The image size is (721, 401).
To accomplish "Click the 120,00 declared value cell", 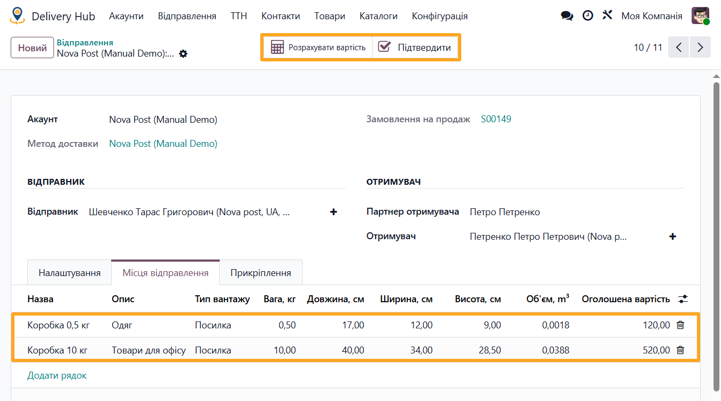I will click(x=656, y=325).
